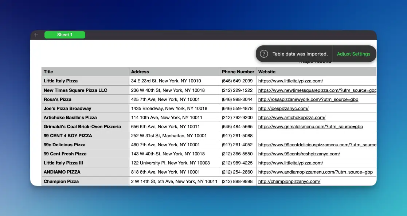Open the artichokepizza.com link

(292, 118)
